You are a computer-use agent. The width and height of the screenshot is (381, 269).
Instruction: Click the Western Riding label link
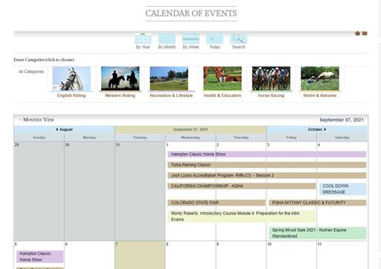tap(120, 95)
